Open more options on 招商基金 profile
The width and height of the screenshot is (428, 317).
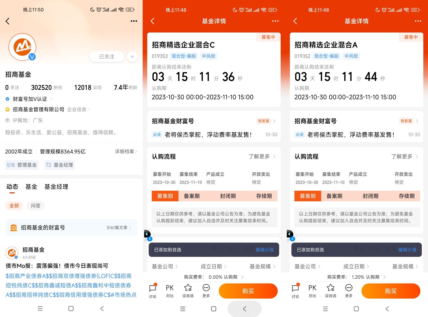point(134,21)
